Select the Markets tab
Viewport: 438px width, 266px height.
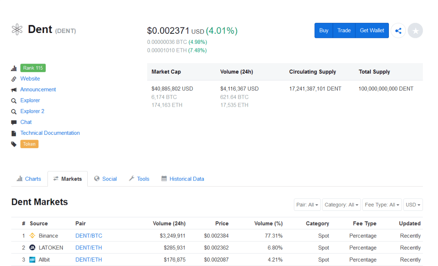pyautogui.click(x=68, y=179)
